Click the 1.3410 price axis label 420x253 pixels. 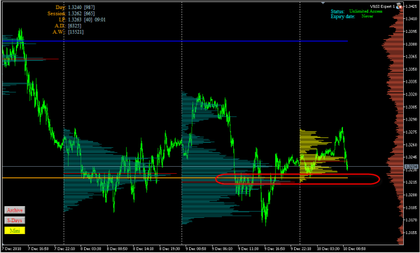tap(412, 19)
